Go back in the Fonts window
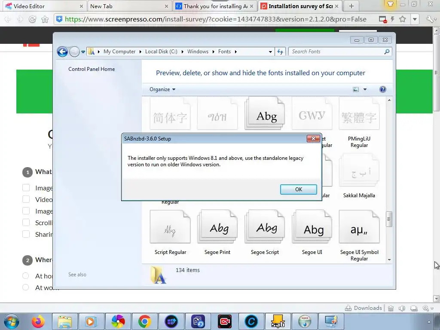 pyautogui.click(x=62, y=52)
